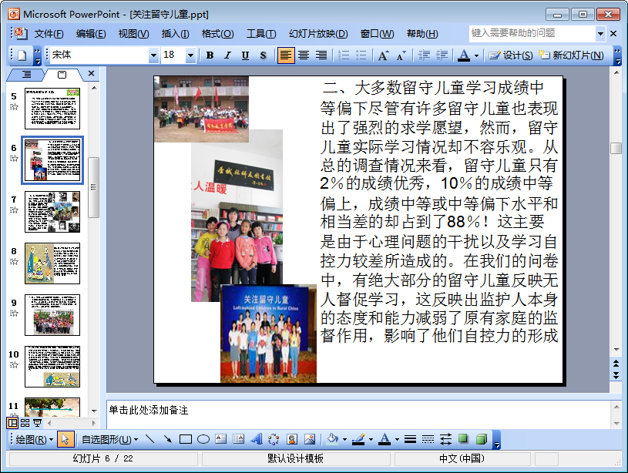
Task: Toggle Align Left
Action: 286,55
